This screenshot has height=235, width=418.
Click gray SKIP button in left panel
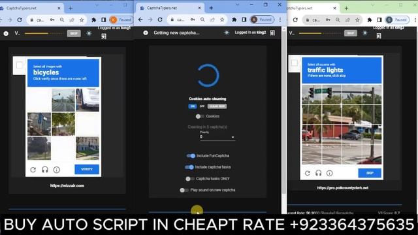[x=74, y=33]
